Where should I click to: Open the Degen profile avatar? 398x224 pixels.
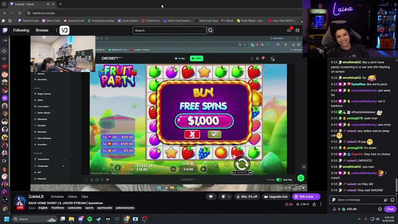click(272, 58)
